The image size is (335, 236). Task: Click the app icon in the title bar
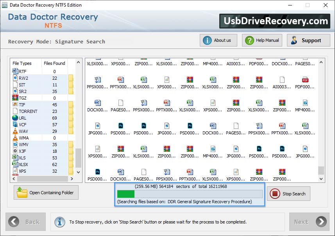tap(4, 5)
